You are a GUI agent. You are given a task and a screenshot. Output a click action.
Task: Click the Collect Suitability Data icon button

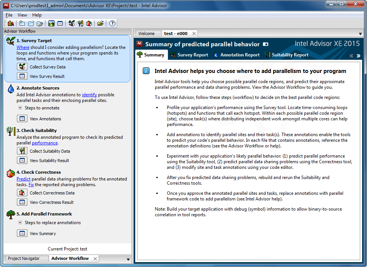coord(22,151)
